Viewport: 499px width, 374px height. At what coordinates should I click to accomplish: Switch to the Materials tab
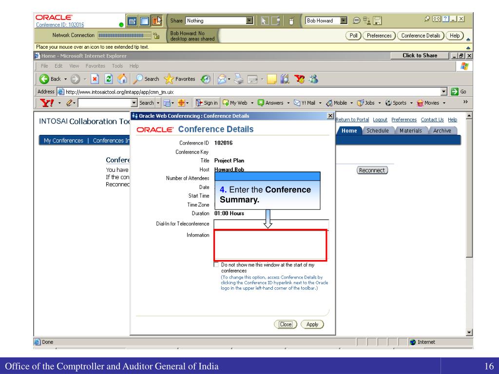[x=410, y=131]
